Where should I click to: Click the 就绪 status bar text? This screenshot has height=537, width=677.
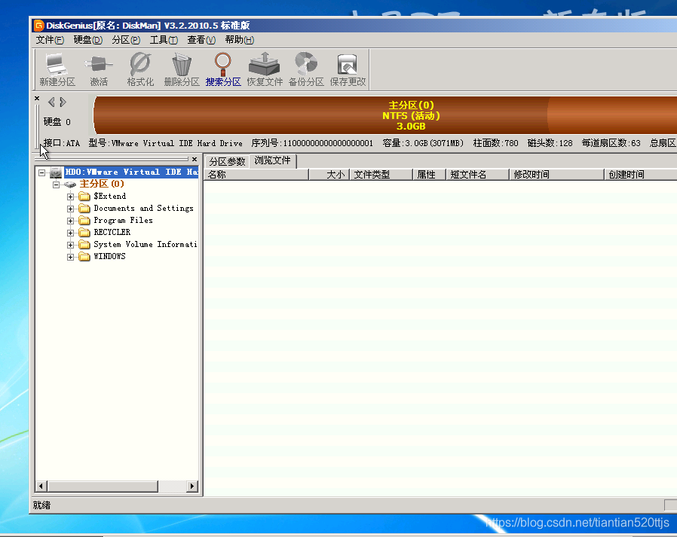click(x=42, y=505)
